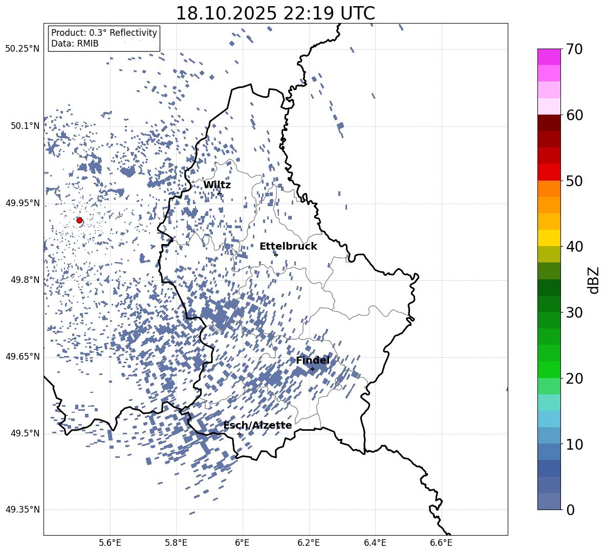Click the 6.6°E longitude label
Viewport: 606px width, 553px height.
click(441, 543)
